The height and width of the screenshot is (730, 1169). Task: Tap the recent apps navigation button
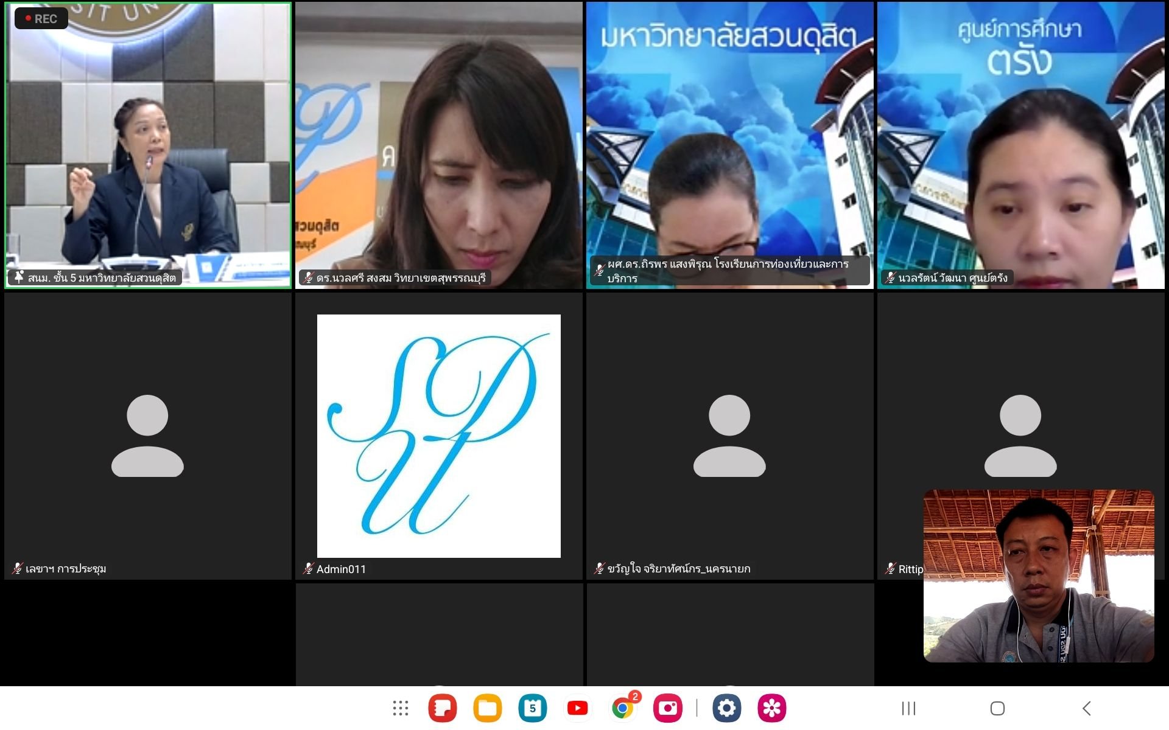click(x=908, y=708)
